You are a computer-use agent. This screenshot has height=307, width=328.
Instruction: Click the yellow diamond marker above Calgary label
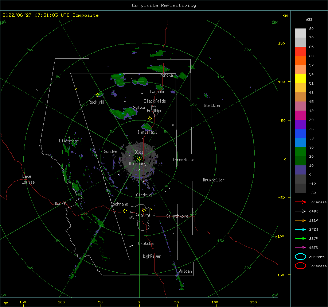tap(144, 210)
